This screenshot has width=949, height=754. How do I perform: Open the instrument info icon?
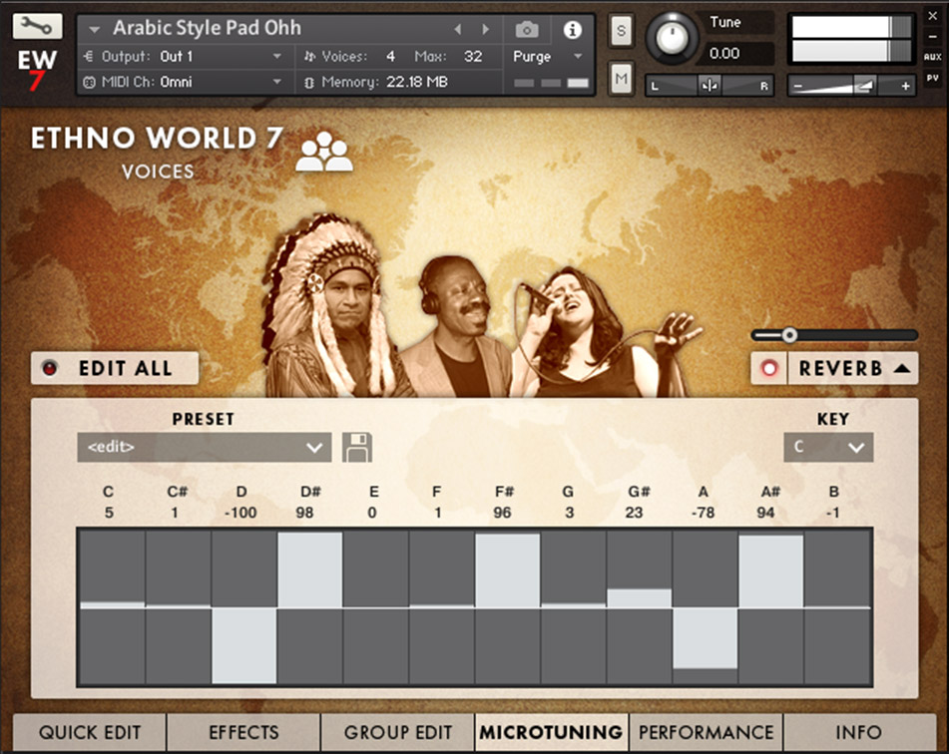(x=572, y=29)
